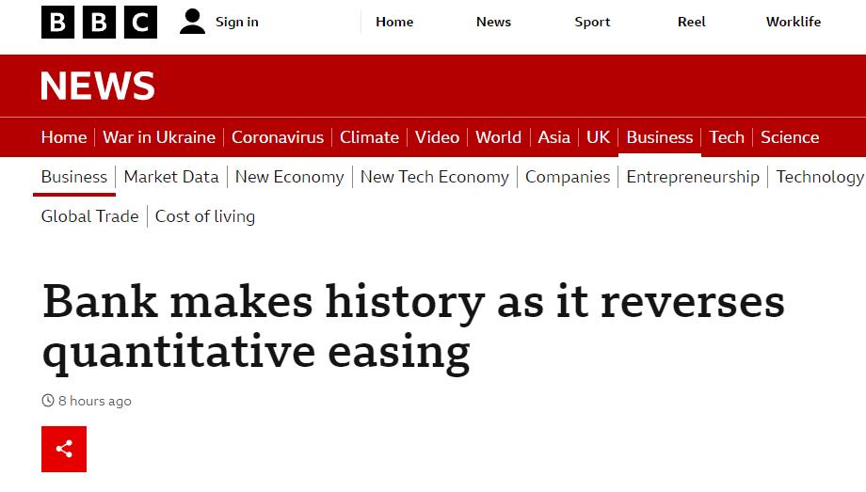Click the NEWS banner title
The width and height of the screenshot is (866, 492).
98,86
